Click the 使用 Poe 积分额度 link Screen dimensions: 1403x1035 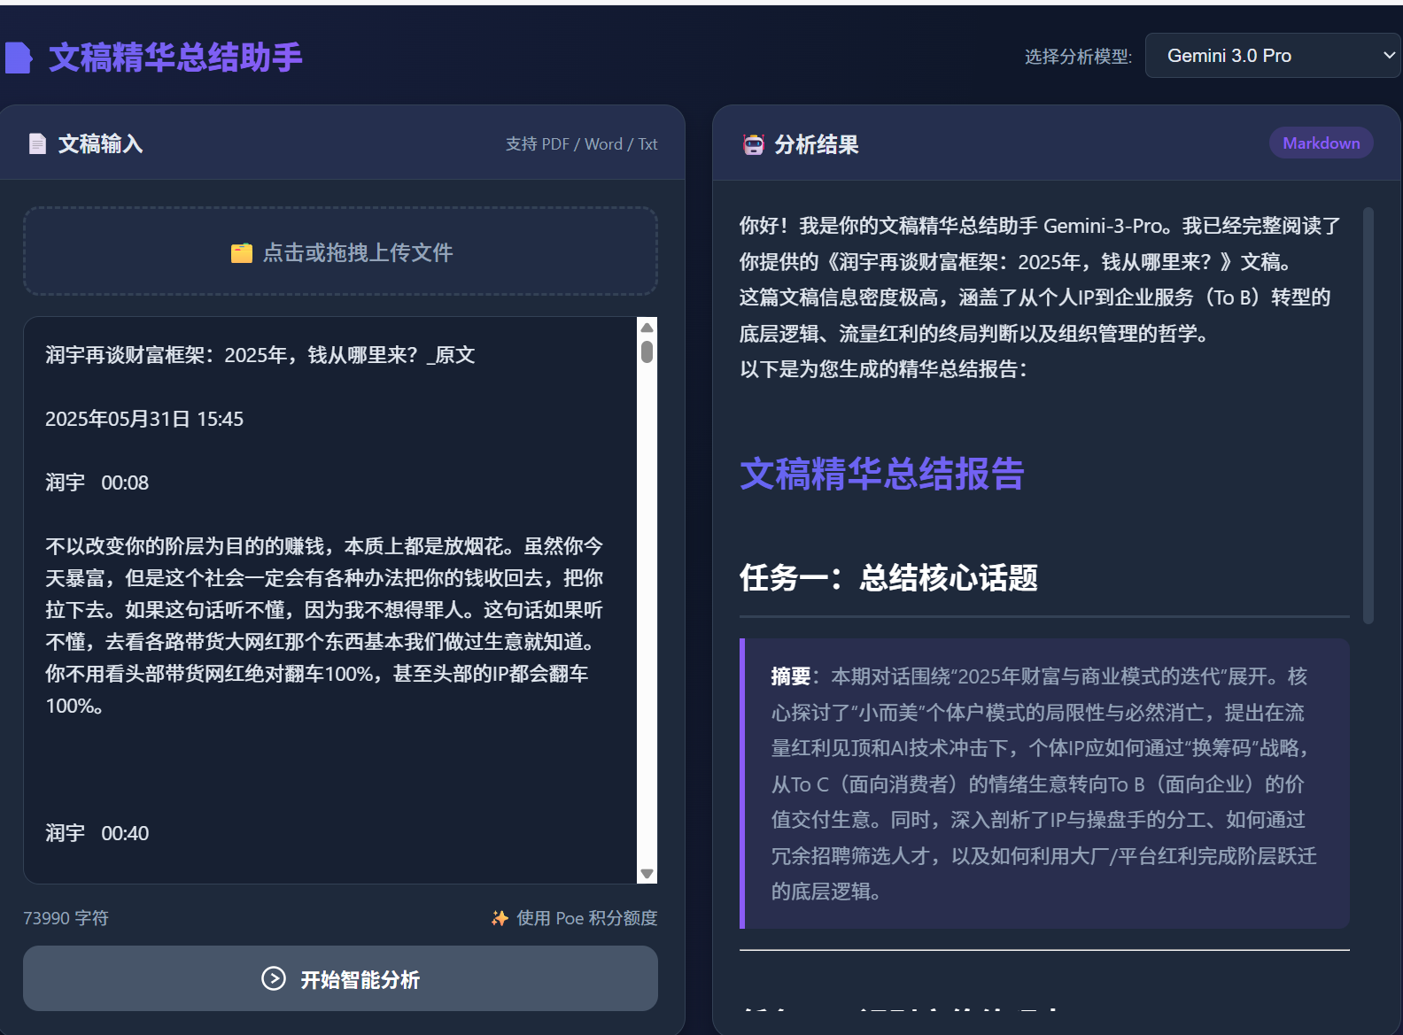(586, 918)
